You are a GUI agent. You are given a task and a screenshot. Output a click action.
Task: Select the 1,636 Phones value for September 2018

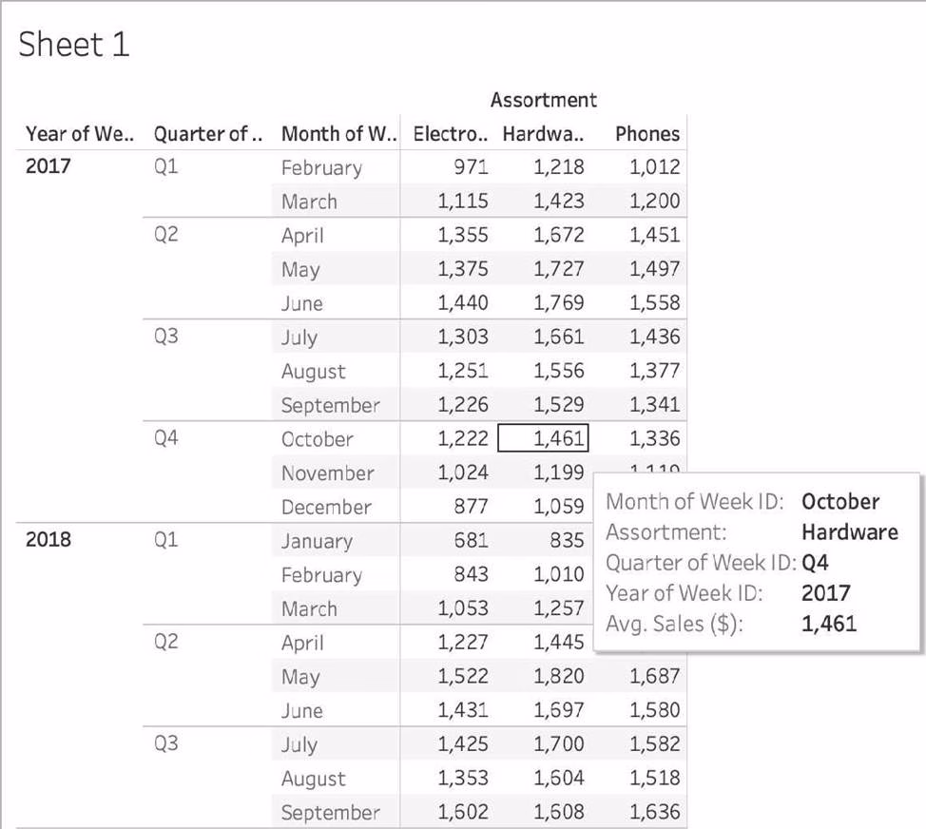tap(655, 812)
